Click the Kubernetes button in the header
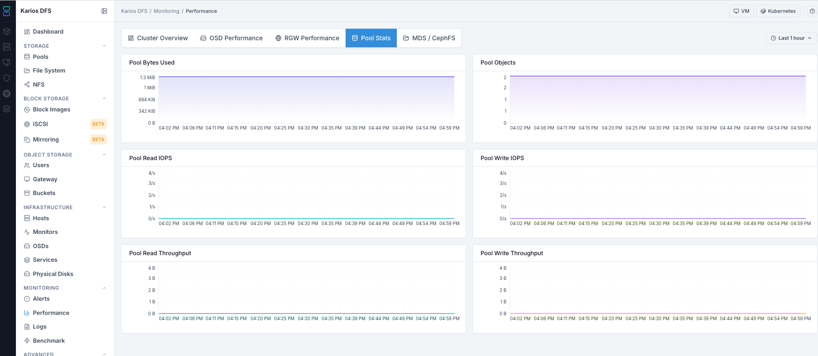818x356 pixels. pyautogui.click(x=778, y=11)
